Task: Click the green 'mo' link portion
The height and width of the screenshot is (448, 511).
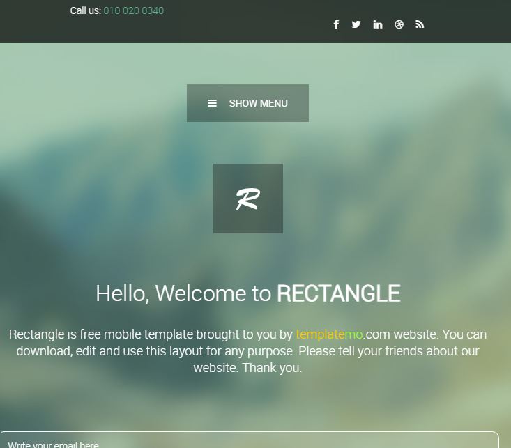Action: tap(354, 334)
